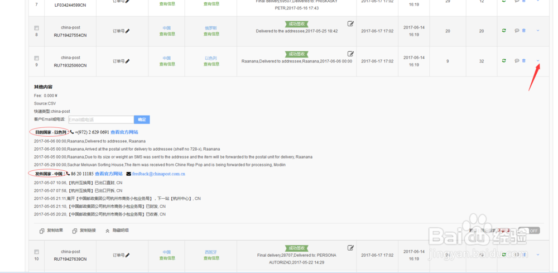This screenshot has width=558, height=273.
Task: Click 成功签收 badge in row 8
Action: click(x=297, y=24)
